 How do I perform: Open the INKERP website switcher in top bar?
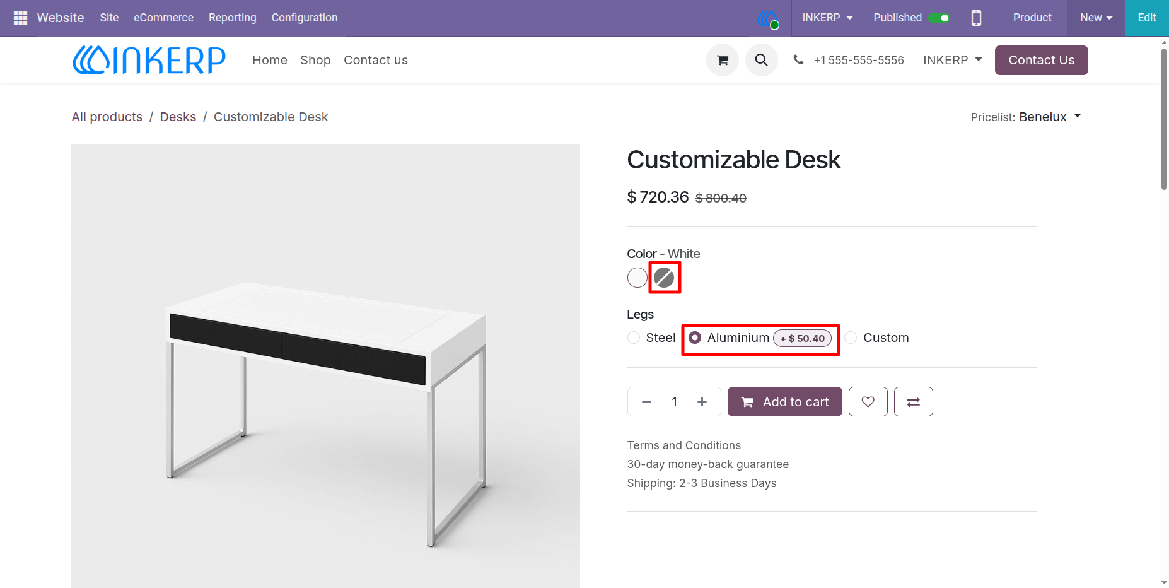point(827,18)
